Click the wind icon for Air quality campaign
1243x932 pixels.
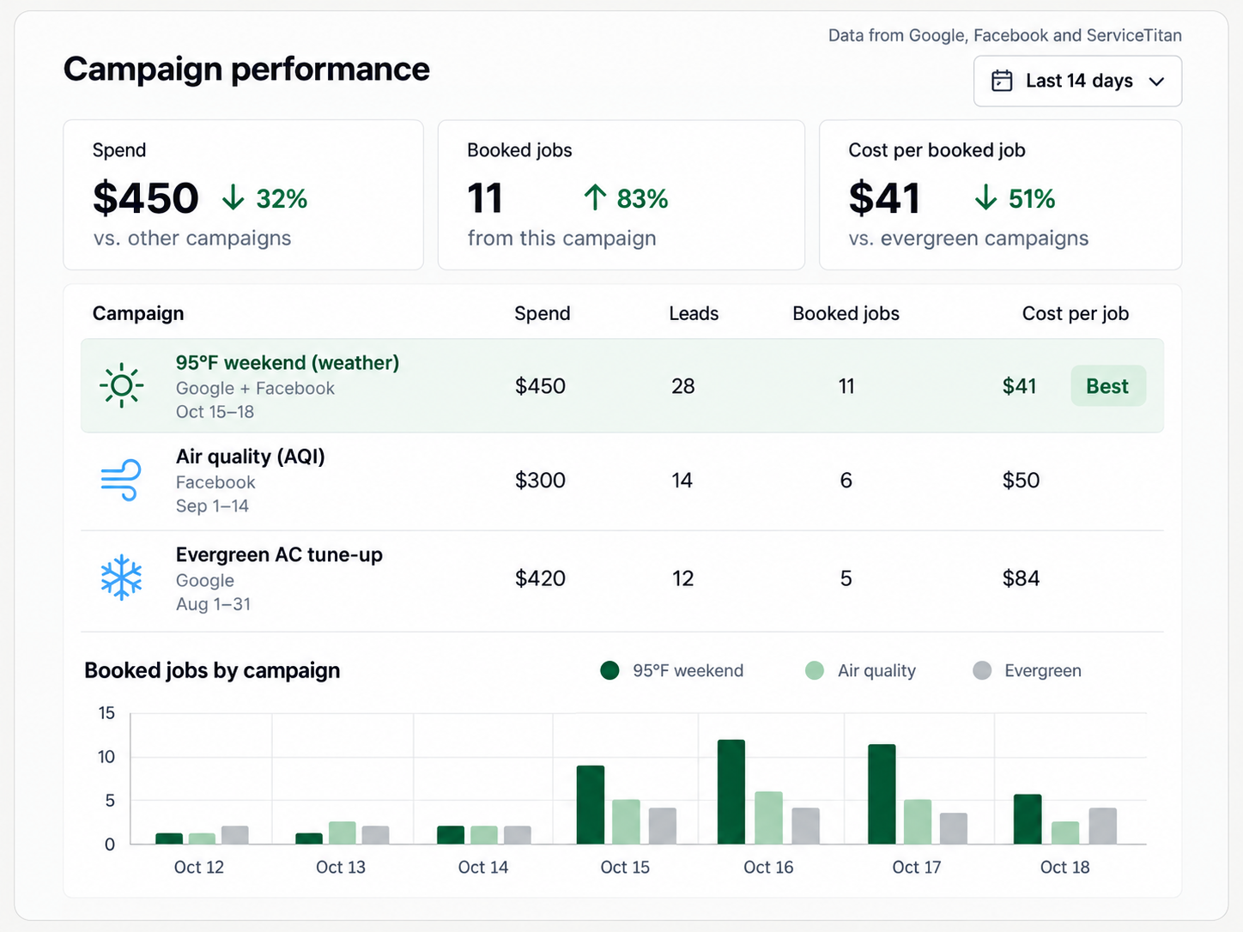[x=121, y=480]
